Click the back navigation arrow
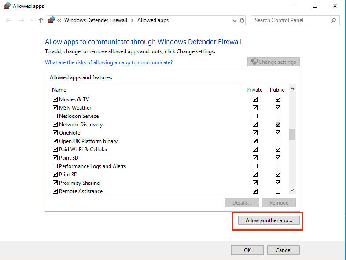346x260 pixels. click(x=8, y=20)
